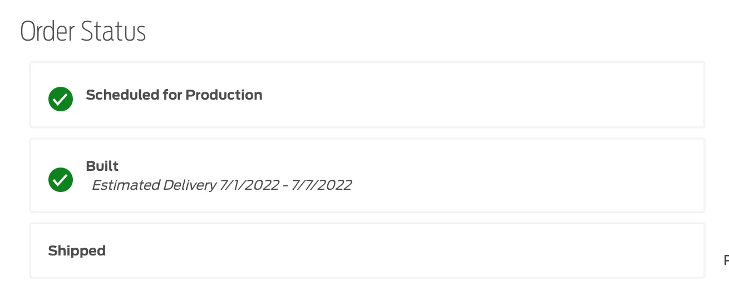Click empty space in the Scheduled for Production card
This screenshot has height=295, width=729.
(479, 95)
